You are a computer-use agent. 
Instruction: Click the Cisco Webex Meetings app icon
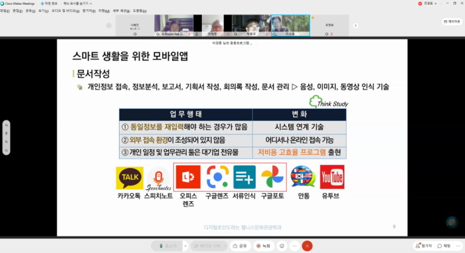(x=2, y=3)
